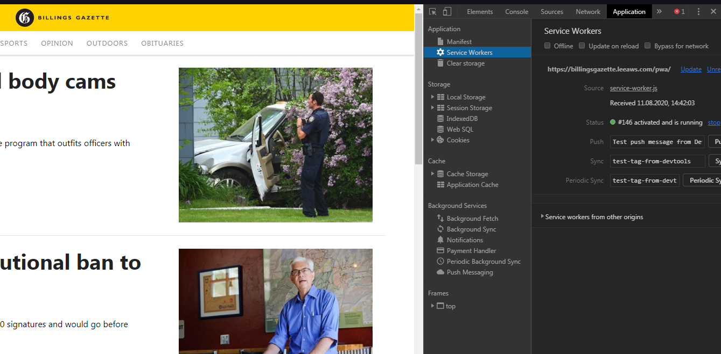Open the Manifest item in sidebar
This screenshot has height=354, width=721.
[x=459, y=41]
